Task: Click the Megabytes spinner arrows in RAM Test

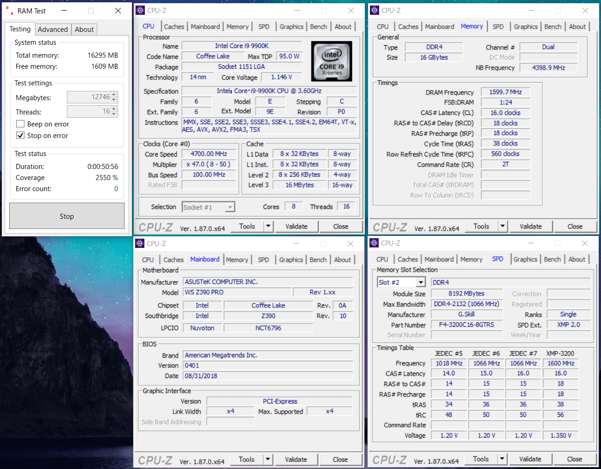Action: pos(114,97)
